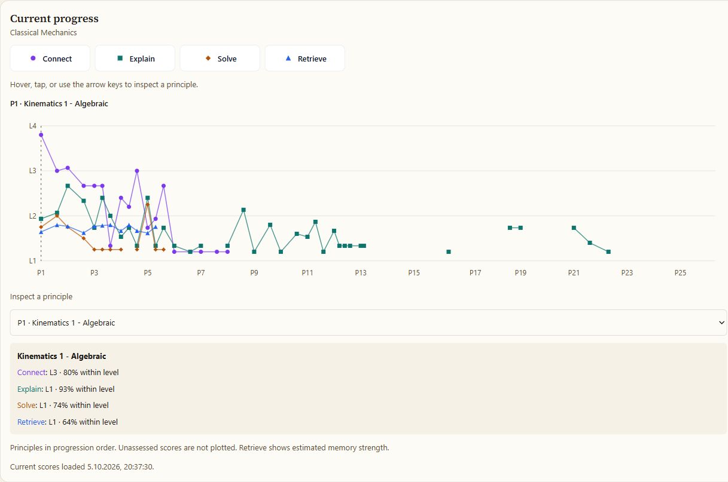Click the P13 x-axis label
The image size is (728, 482).
point(361,273)
